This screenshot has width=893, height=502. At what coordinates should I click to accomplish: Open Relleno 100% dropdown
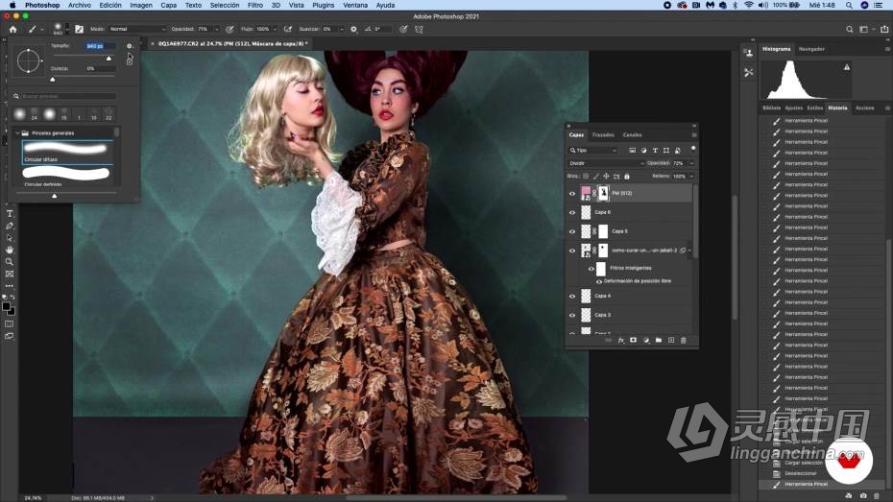pos(691,177)
